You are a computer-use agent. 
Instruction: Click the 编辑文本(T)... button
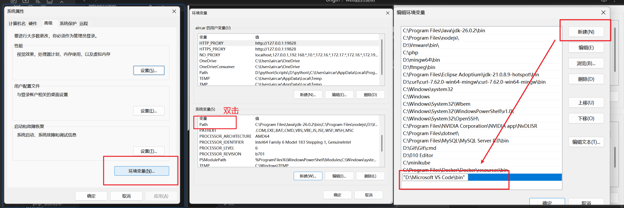(x=586, y=142)
